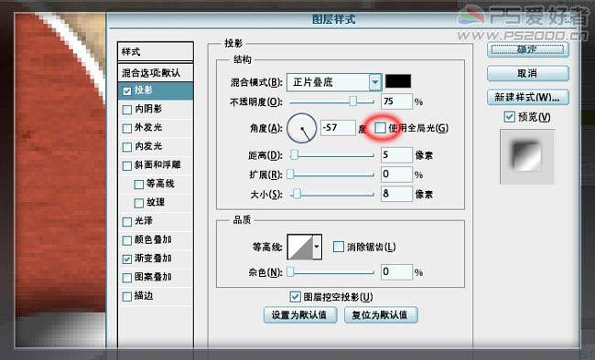Click 复位为默认值 button

pos(381,315)
